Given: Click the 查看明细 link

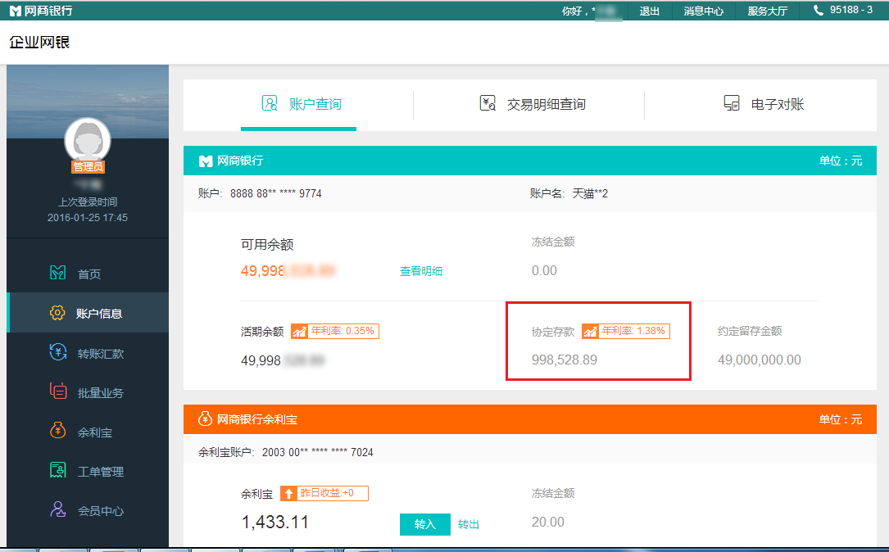Looking at the screenshot, I should [x=420, y=271].
